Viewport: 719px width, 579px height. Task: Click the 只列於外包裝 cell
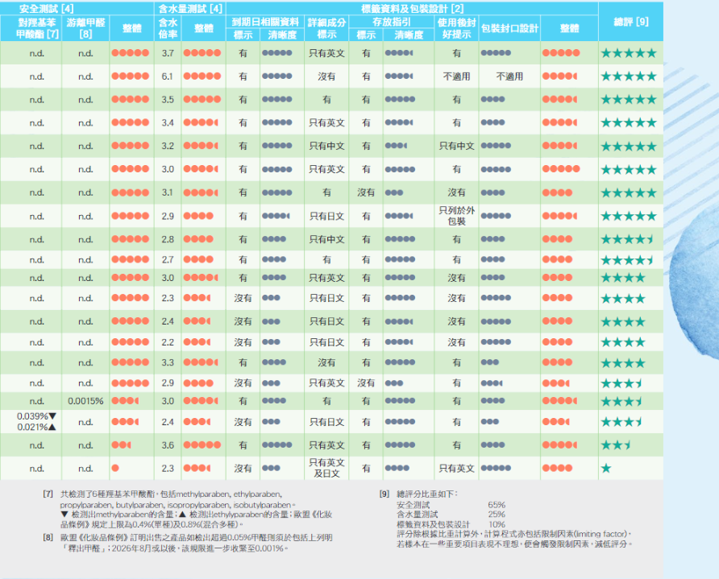click(456, 216)
